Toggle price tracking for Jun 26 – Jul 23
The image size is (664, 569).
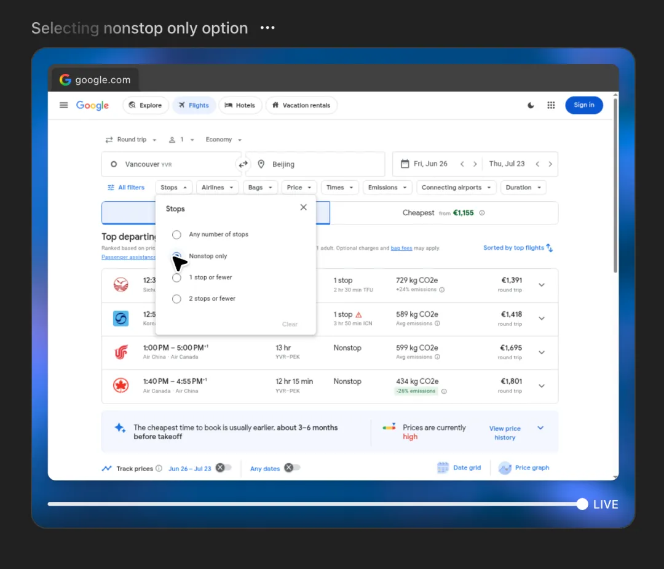224,468
